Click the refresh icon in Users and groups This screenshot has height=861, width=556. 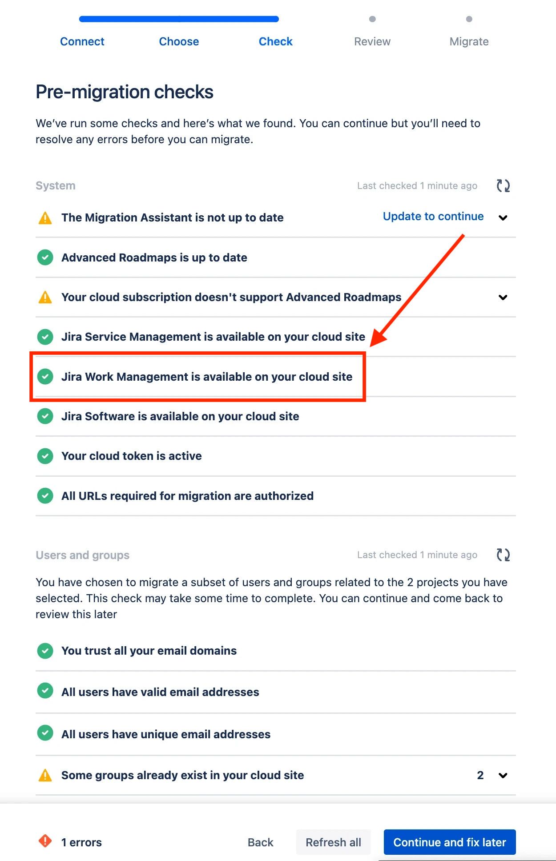pyautogui.click(x=504, y=555)
